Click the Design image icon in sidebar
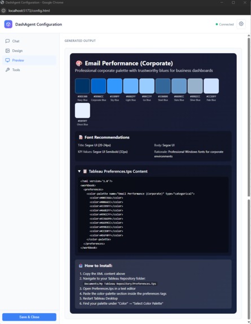The height and width of the screenshot is (324, 251). (8, 51)
